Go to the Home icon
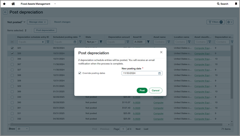 click(x=13, y=4)
